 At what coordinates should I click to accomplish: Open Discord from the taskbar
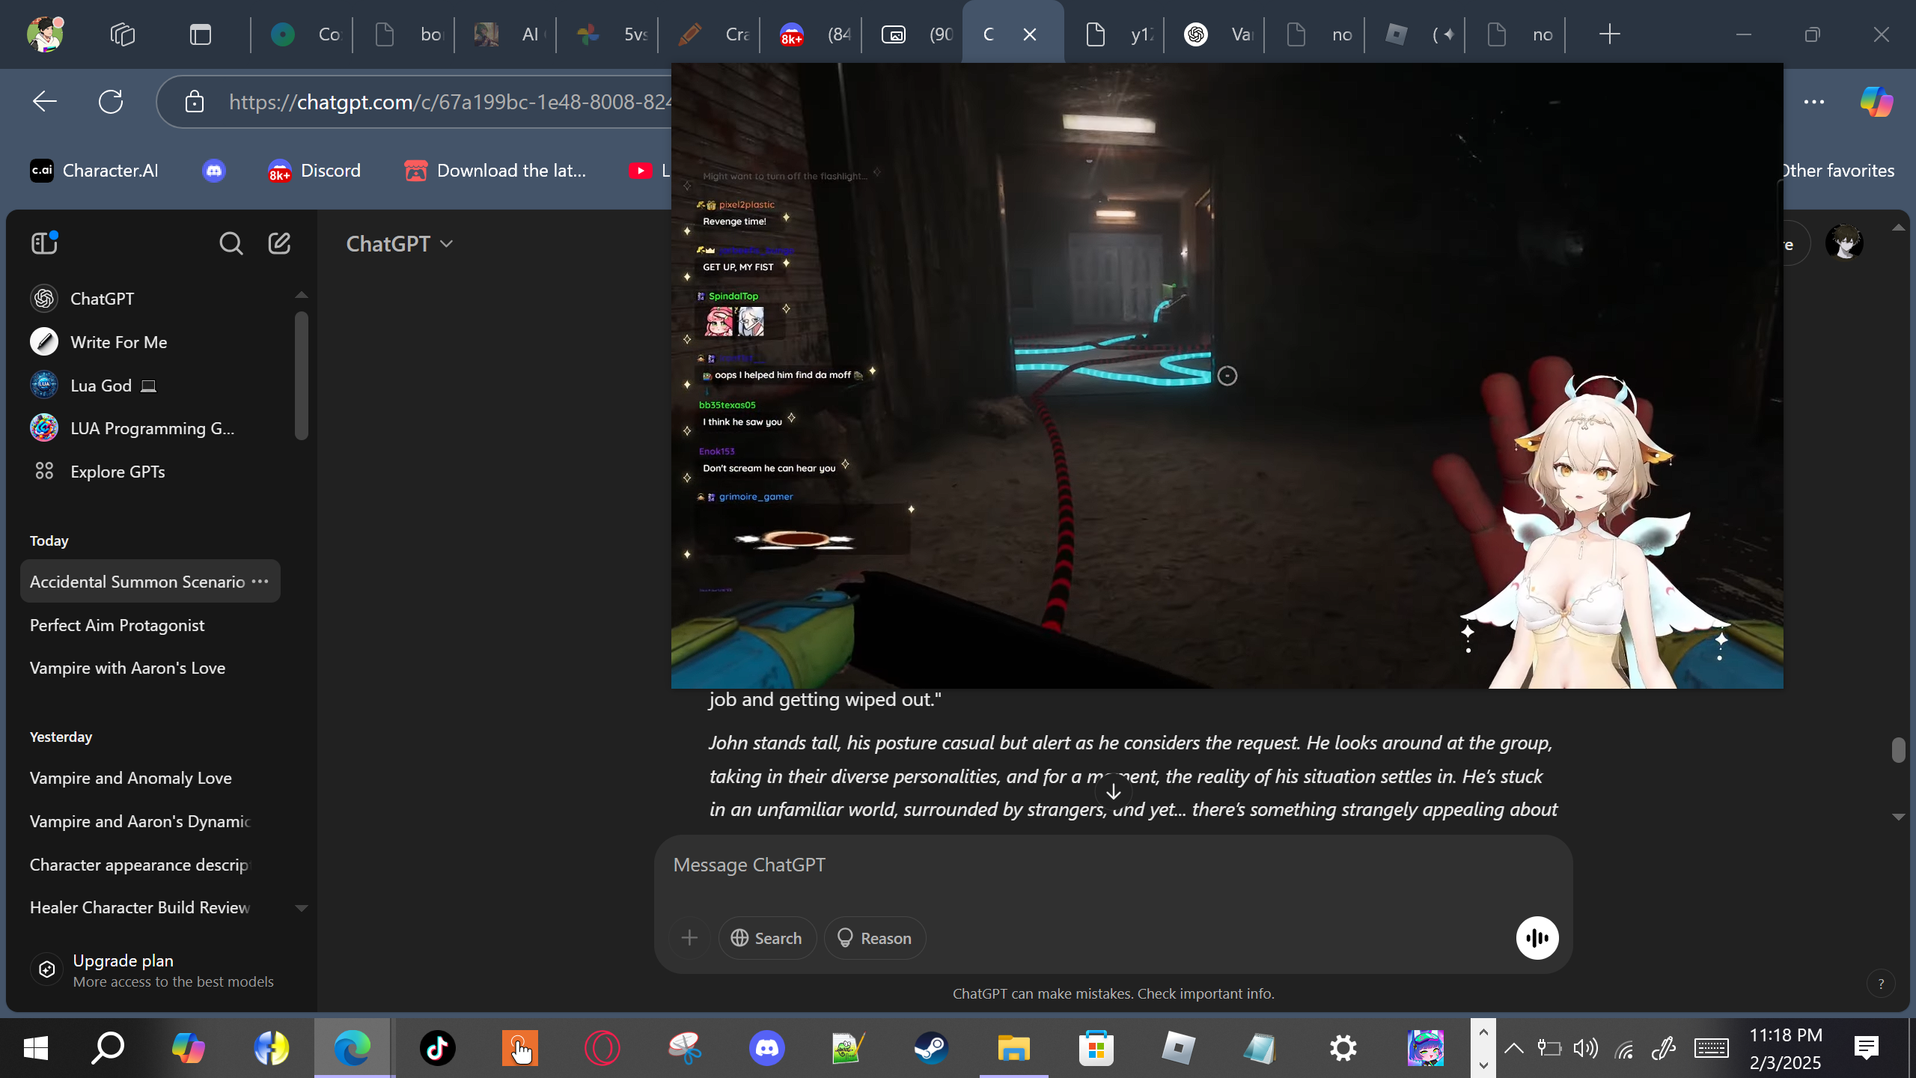766,1048
